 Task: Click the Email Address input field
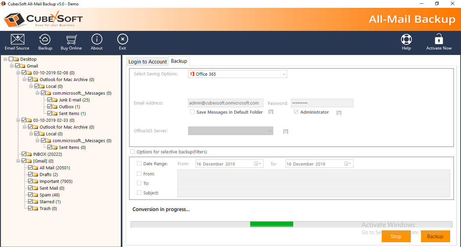pyautogui.click(x=226, y=103)
